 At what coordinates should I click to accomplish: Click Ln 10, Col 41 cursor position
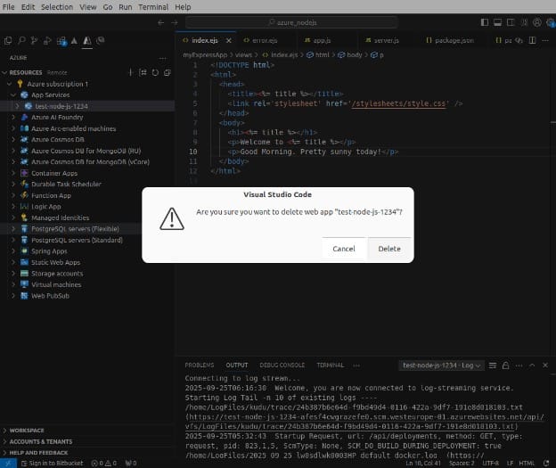(x=423, y=464)
